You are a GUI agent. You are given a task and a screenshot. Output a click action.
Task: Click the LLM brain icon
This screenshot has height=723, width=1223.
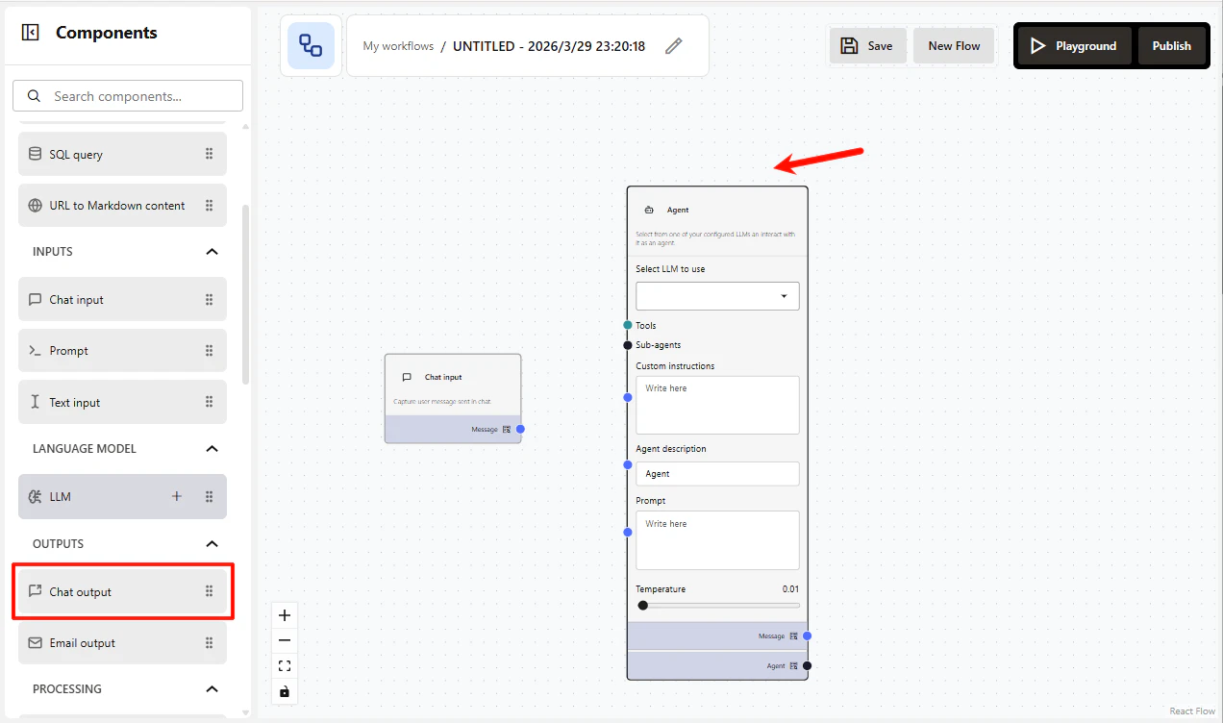(x=36, y=497)
